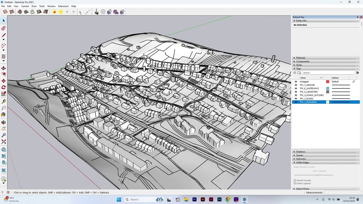Click the Add Tag Folder icon

click(x=299, y=73)
